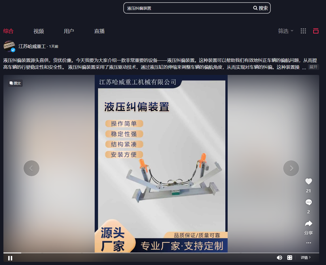Go to previous image with left arrow

coord(31,168)
